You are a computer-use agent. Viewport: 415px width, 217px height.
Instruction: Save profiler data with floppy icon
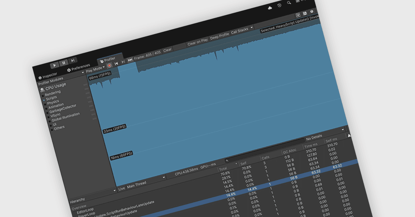(x=305, y=13)
